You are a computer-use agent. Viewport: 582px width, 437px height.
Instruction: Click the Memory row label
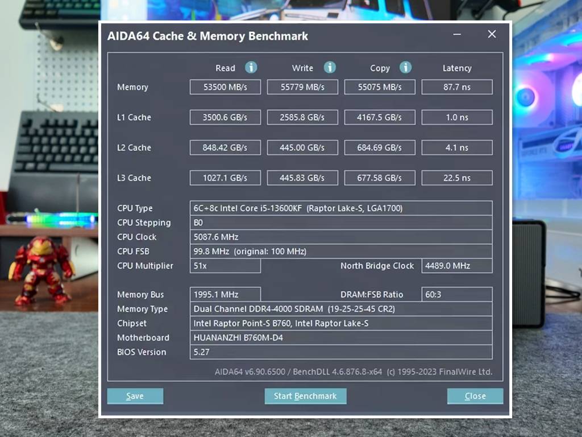pos(132,87)
